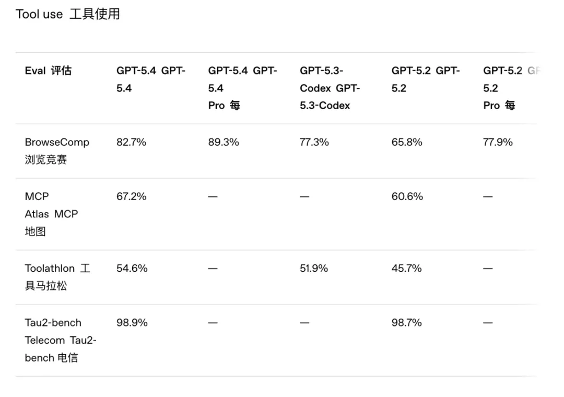Image resolution: width=564 pixels, height=397 pixels.
Task: Select the 98.9% Tau2-bench Telecom score
Action: [x=132, y=323]
